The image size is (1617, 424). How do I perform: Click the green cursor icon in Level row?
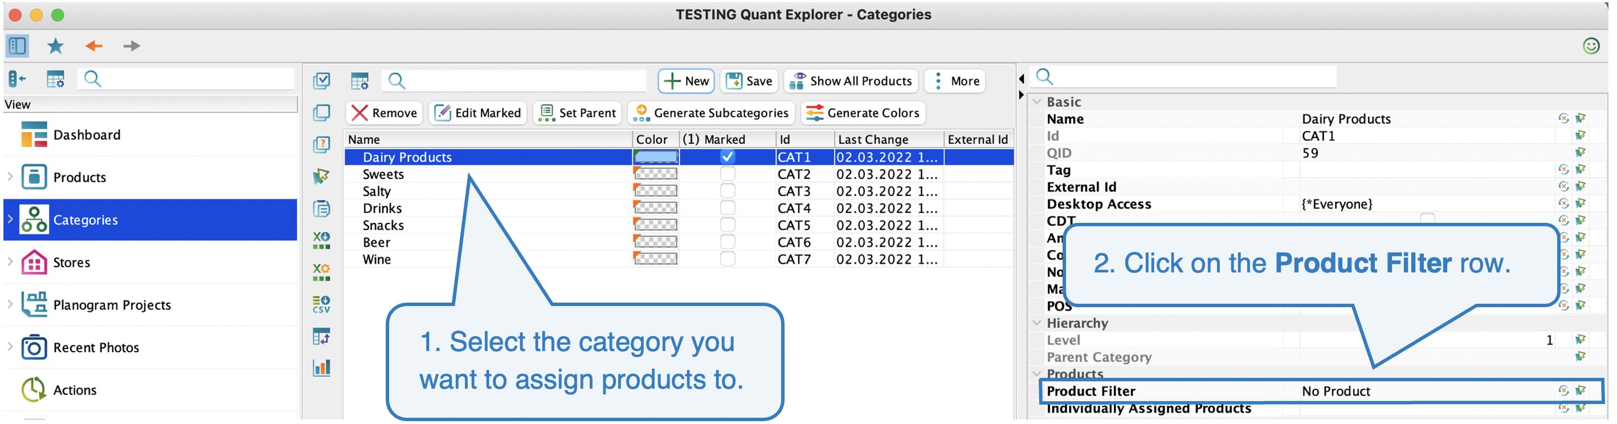pos(1581,340)
